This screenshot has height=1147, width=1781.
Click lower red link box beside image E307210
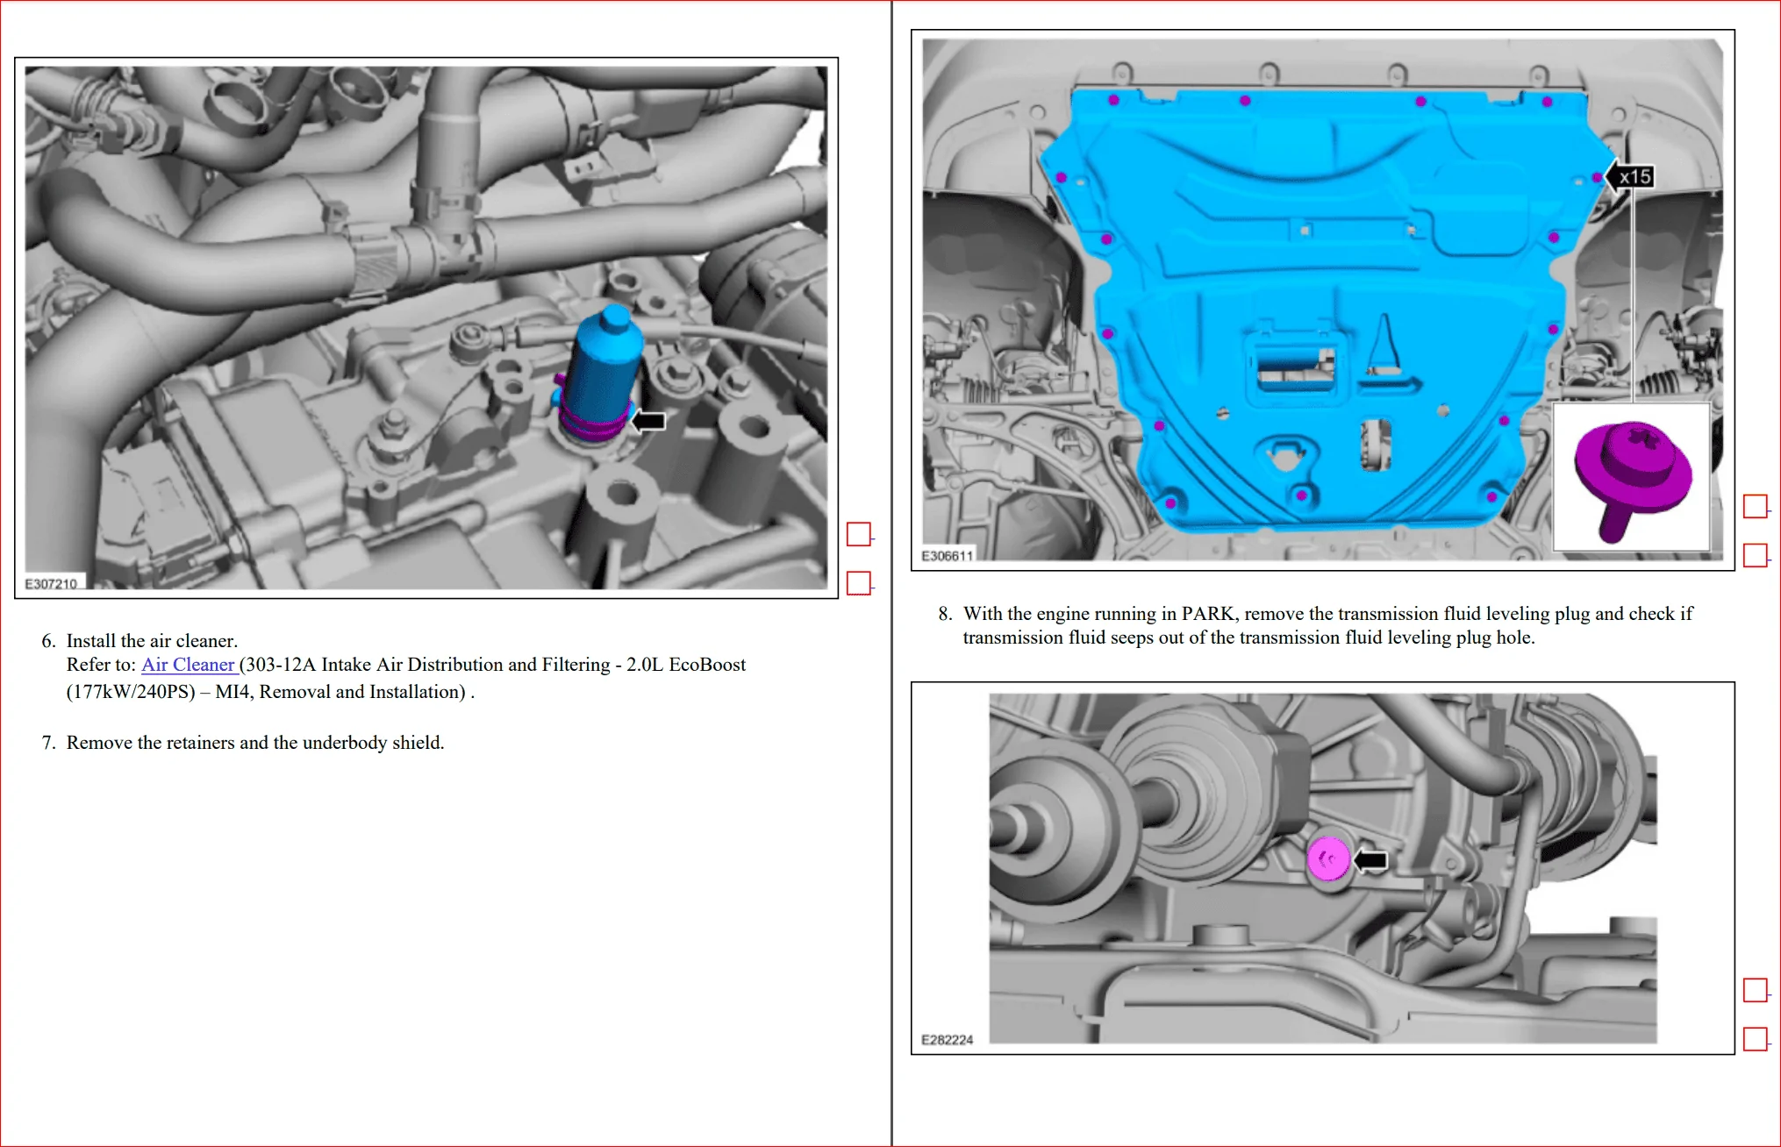pyautogui.click(x=859, y=583)
